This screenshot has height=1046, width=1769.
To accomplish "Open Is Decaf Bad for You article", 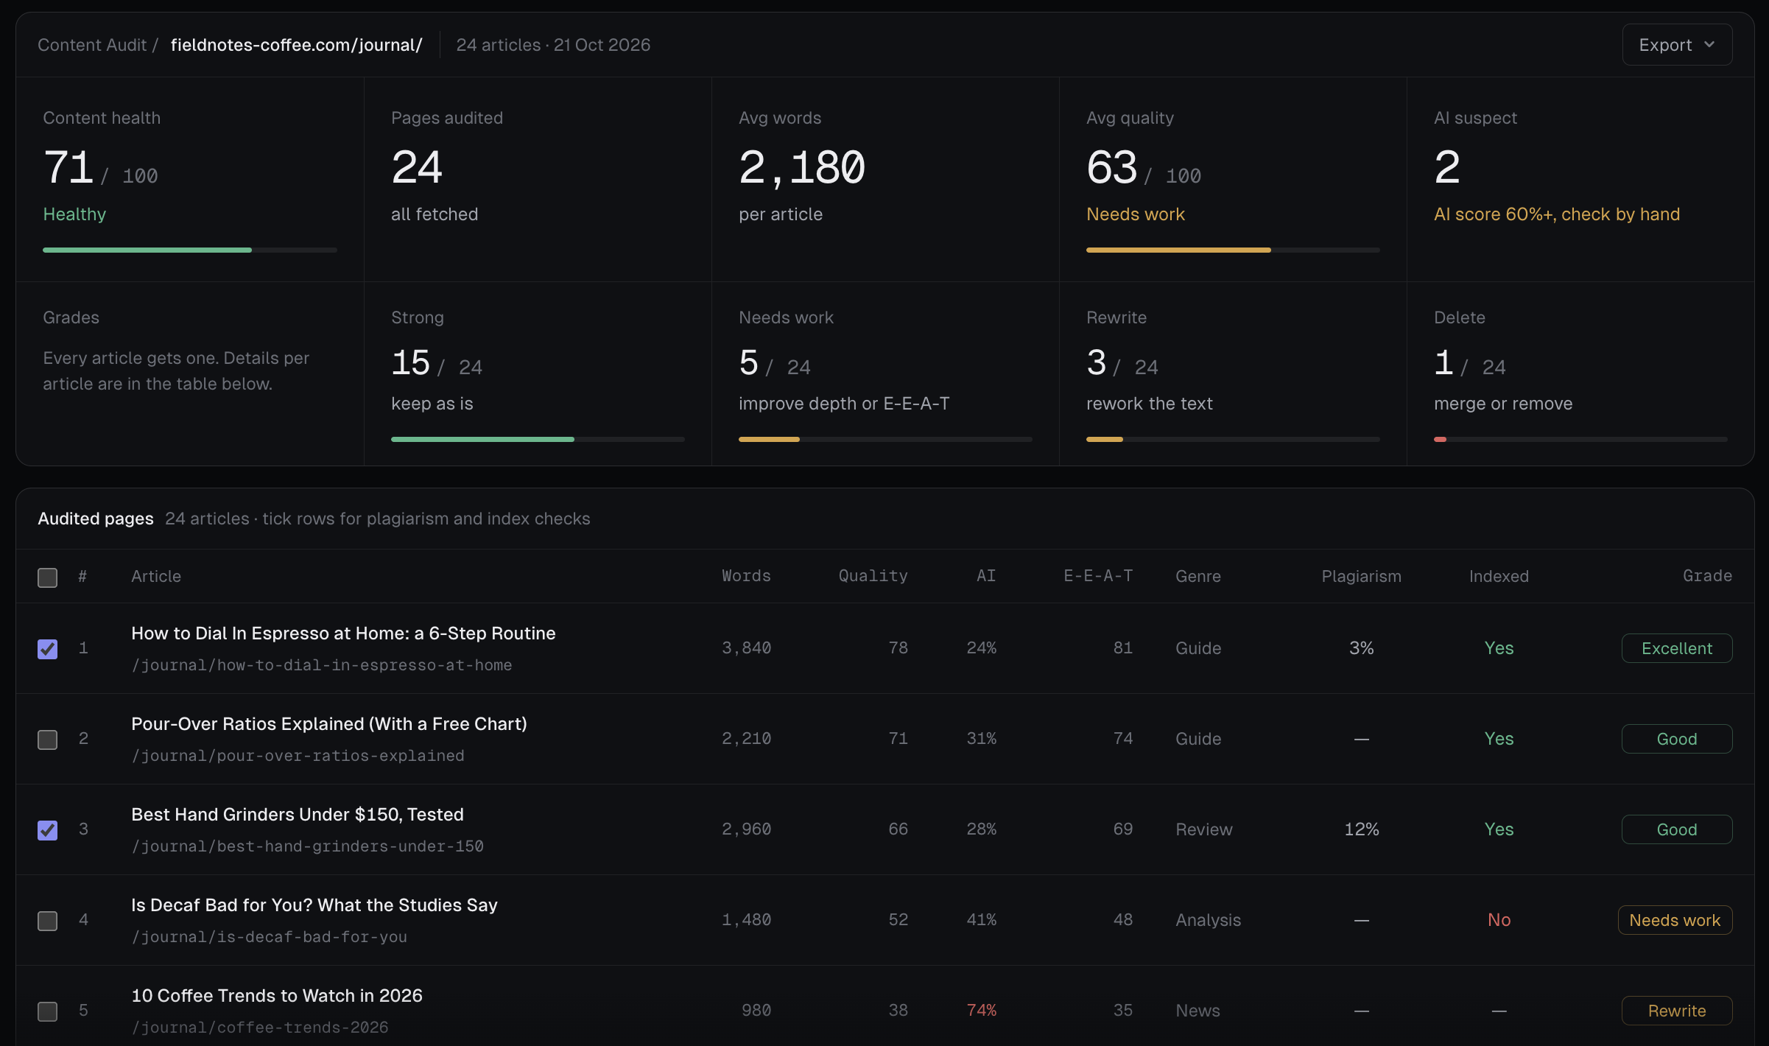I will coord(314,905).
